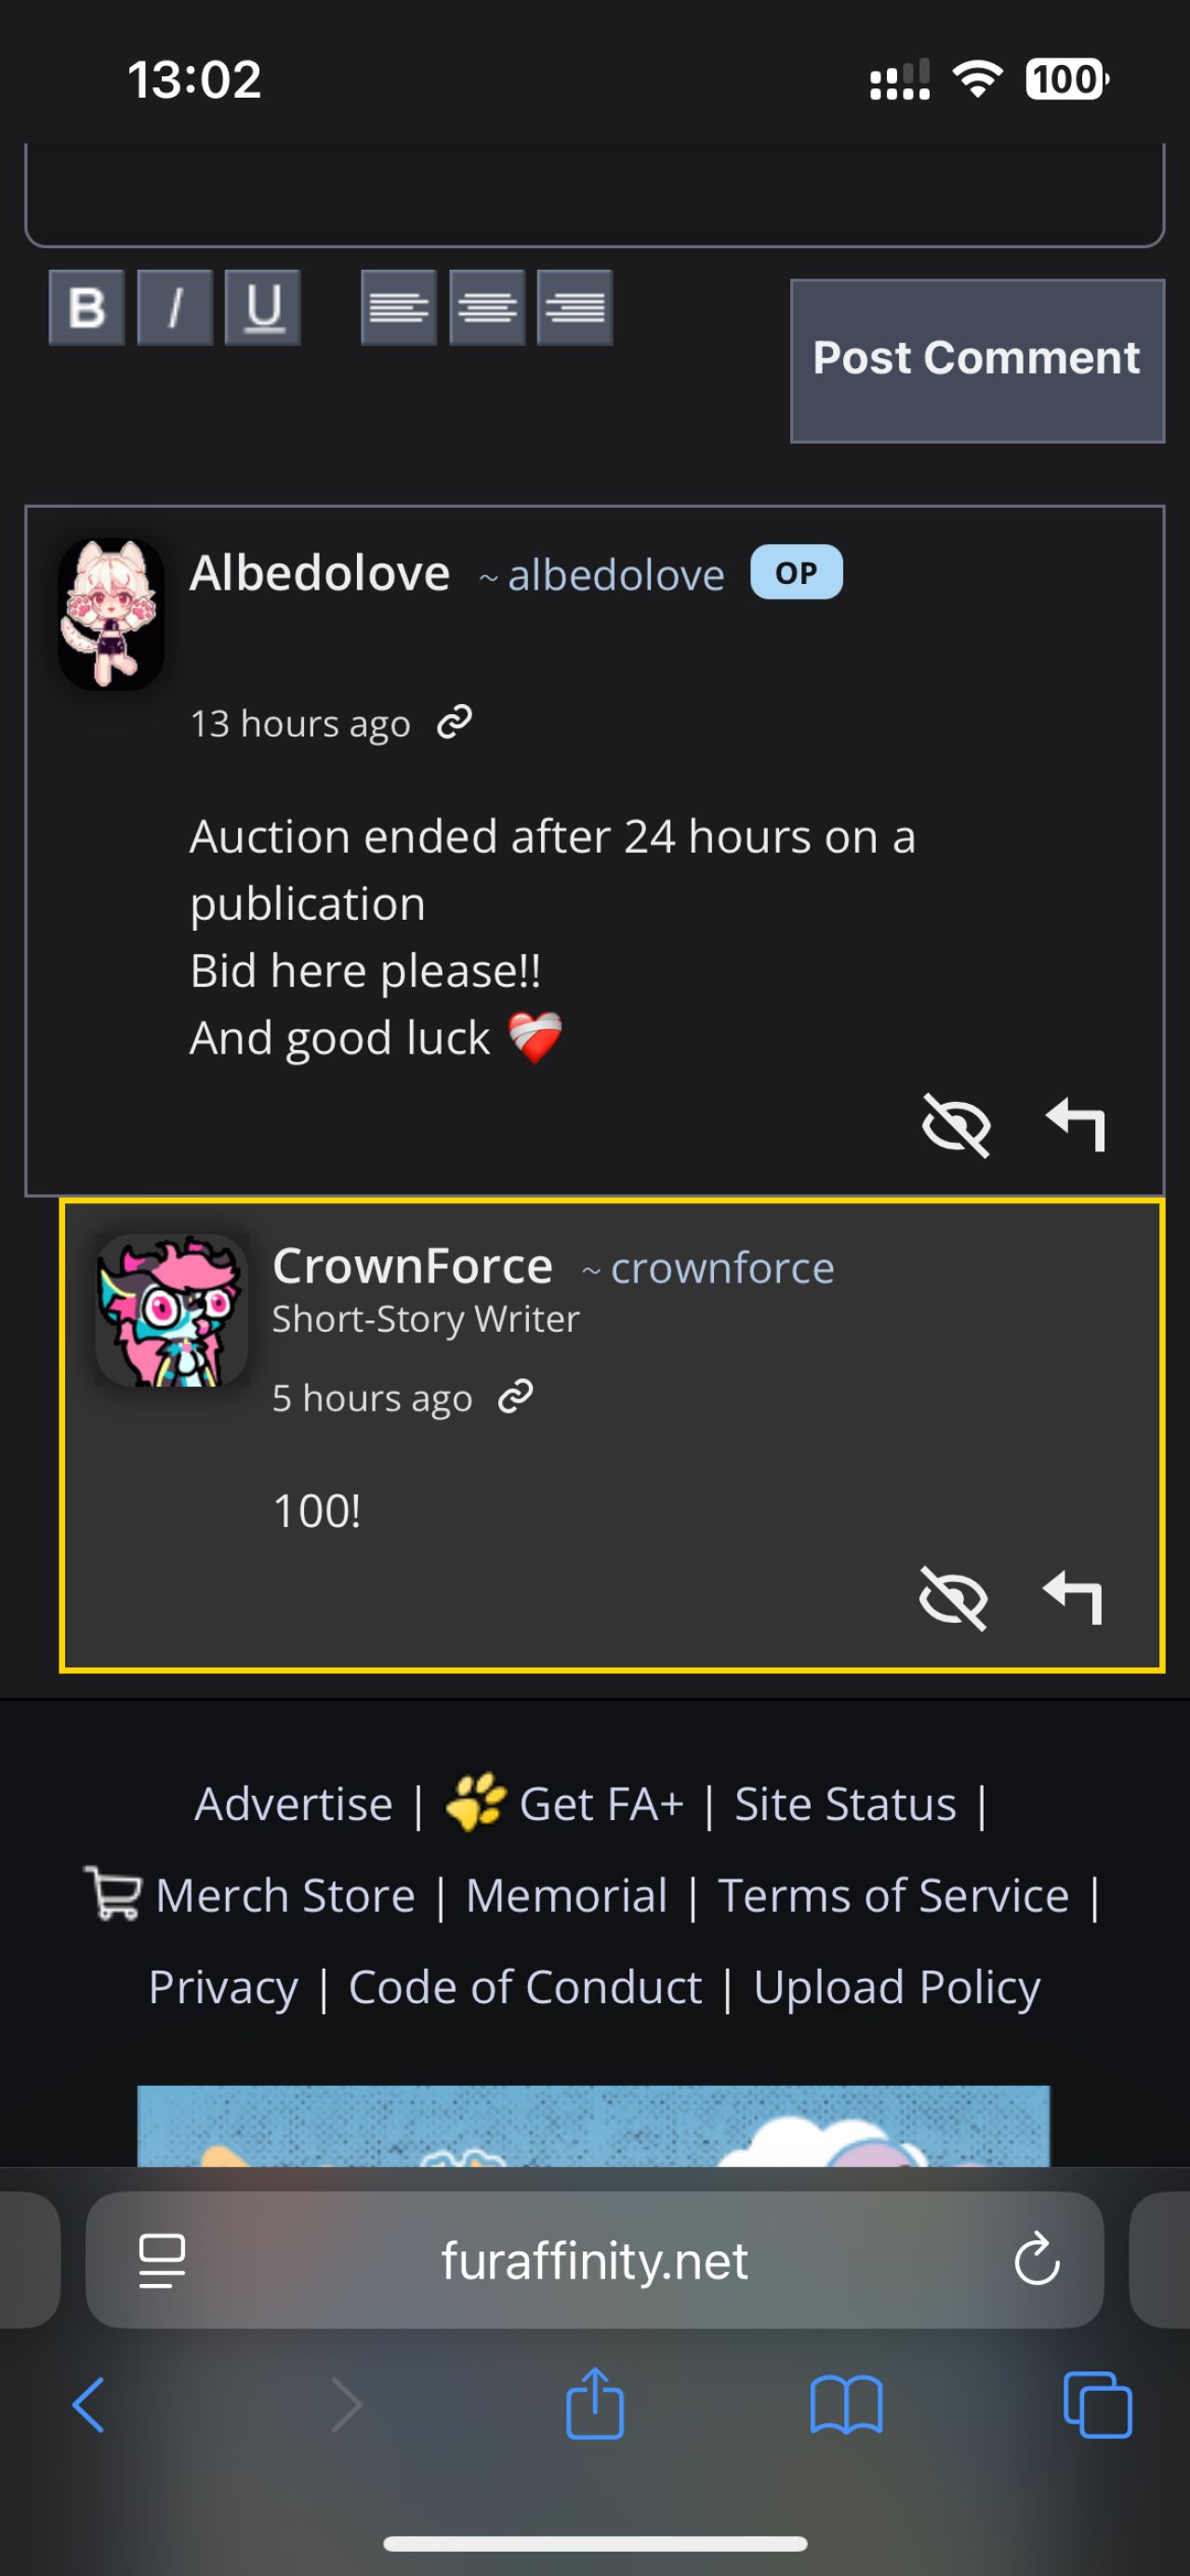Image resolution: width=1190 pixels, height=2576 pixels.
Task: Copy permalink of CrownForce's comment
Action: (x=515, y=1396)
